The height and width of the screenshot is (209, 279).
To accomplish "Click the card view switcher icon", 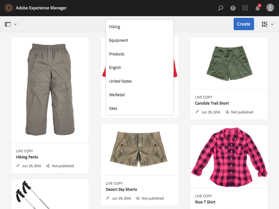I will click(x=264, y=24).
